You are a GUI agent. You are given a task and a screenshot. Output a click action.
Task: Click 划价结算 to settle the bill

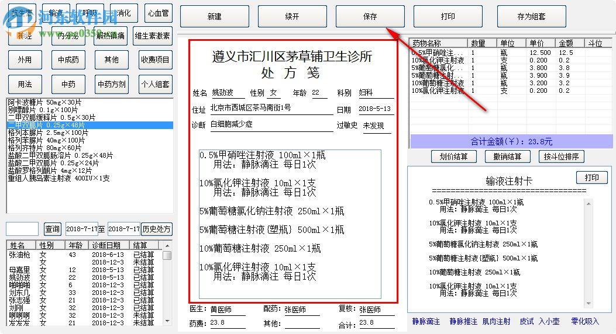454,157
